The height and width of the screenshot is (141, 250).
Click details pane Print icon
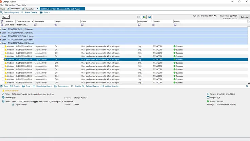[x=23, y=86]
